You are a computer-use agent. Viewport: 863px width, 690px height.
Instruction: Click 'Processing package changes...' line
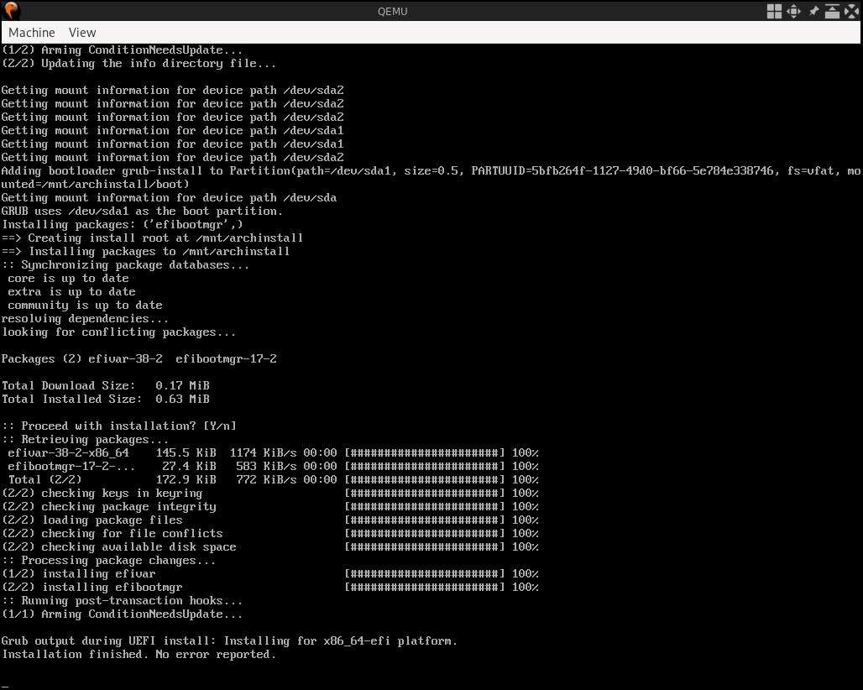109,561
